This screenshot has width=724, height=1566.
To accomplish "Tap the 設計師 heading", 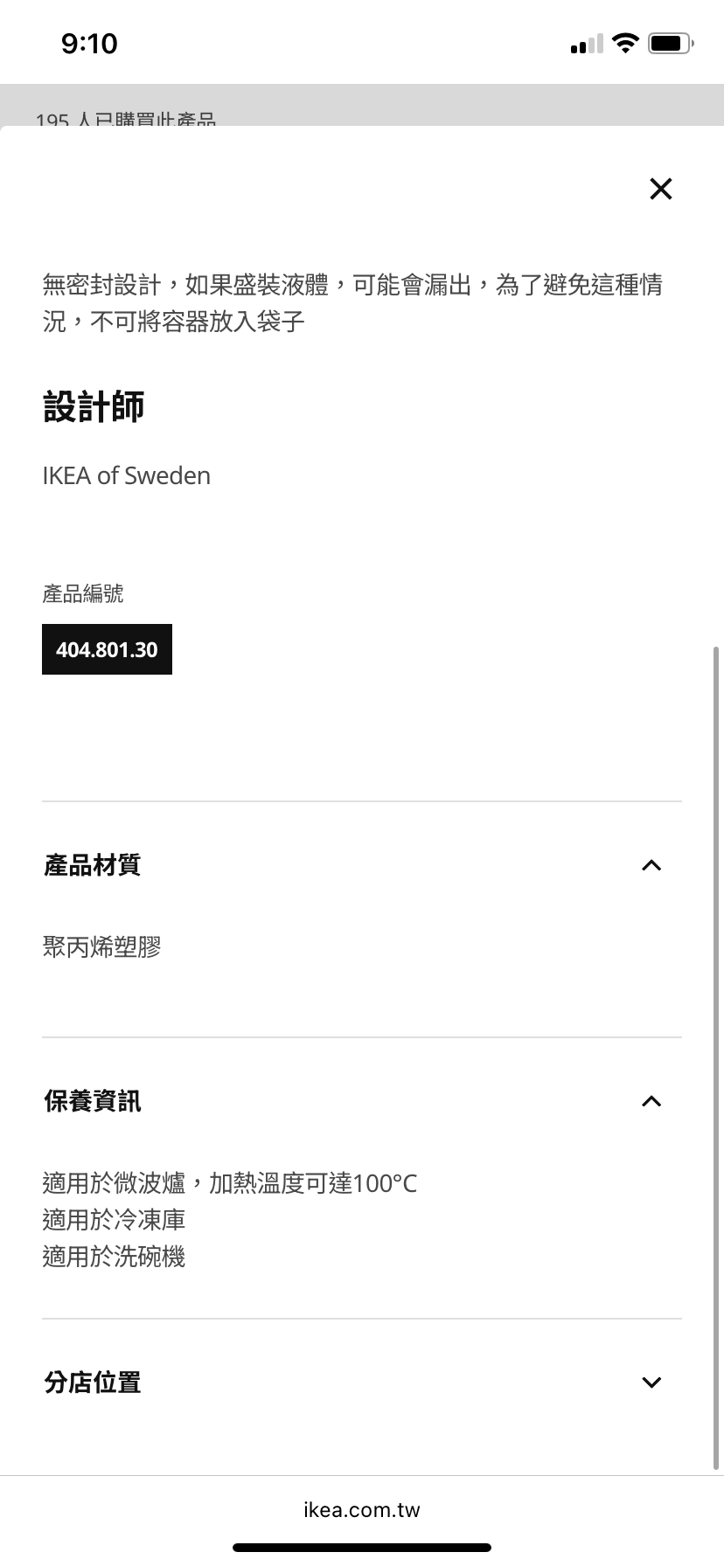I will pyautogui.click(x=94, y=406).
